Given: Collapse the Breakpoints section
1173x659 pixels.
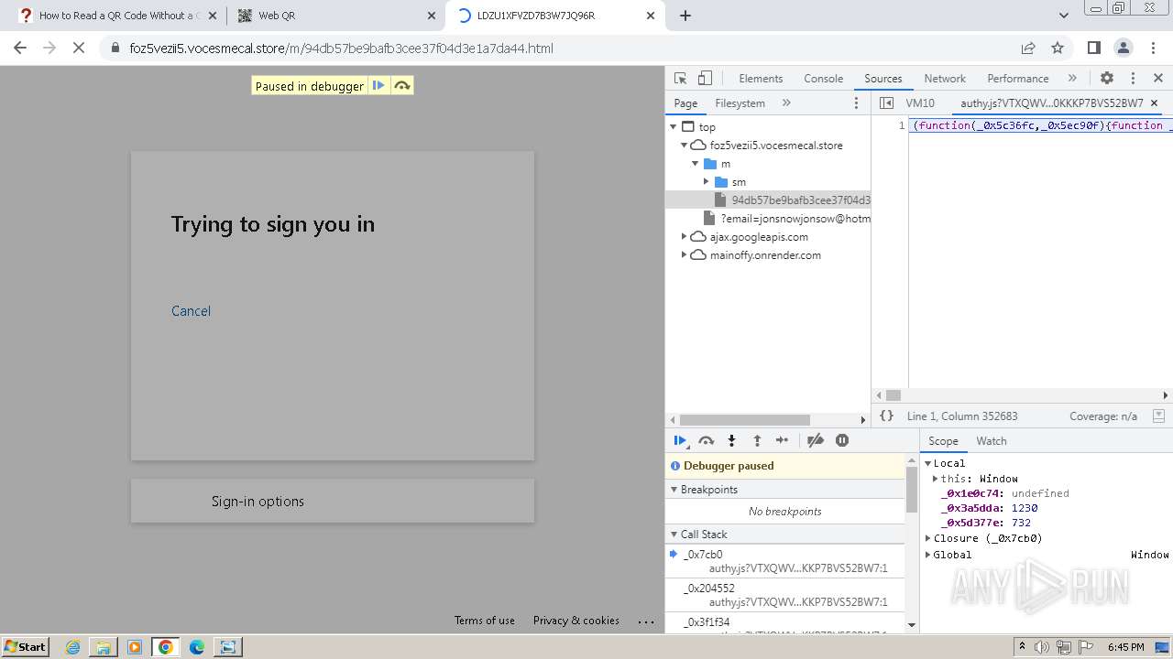Looking at the screenshot, I should pos(674,490).
